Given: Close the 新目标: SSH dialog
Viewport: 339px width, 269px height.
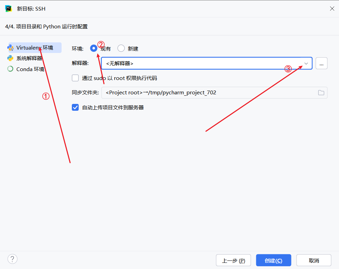Looking at the screenshot, I should 332,9.
